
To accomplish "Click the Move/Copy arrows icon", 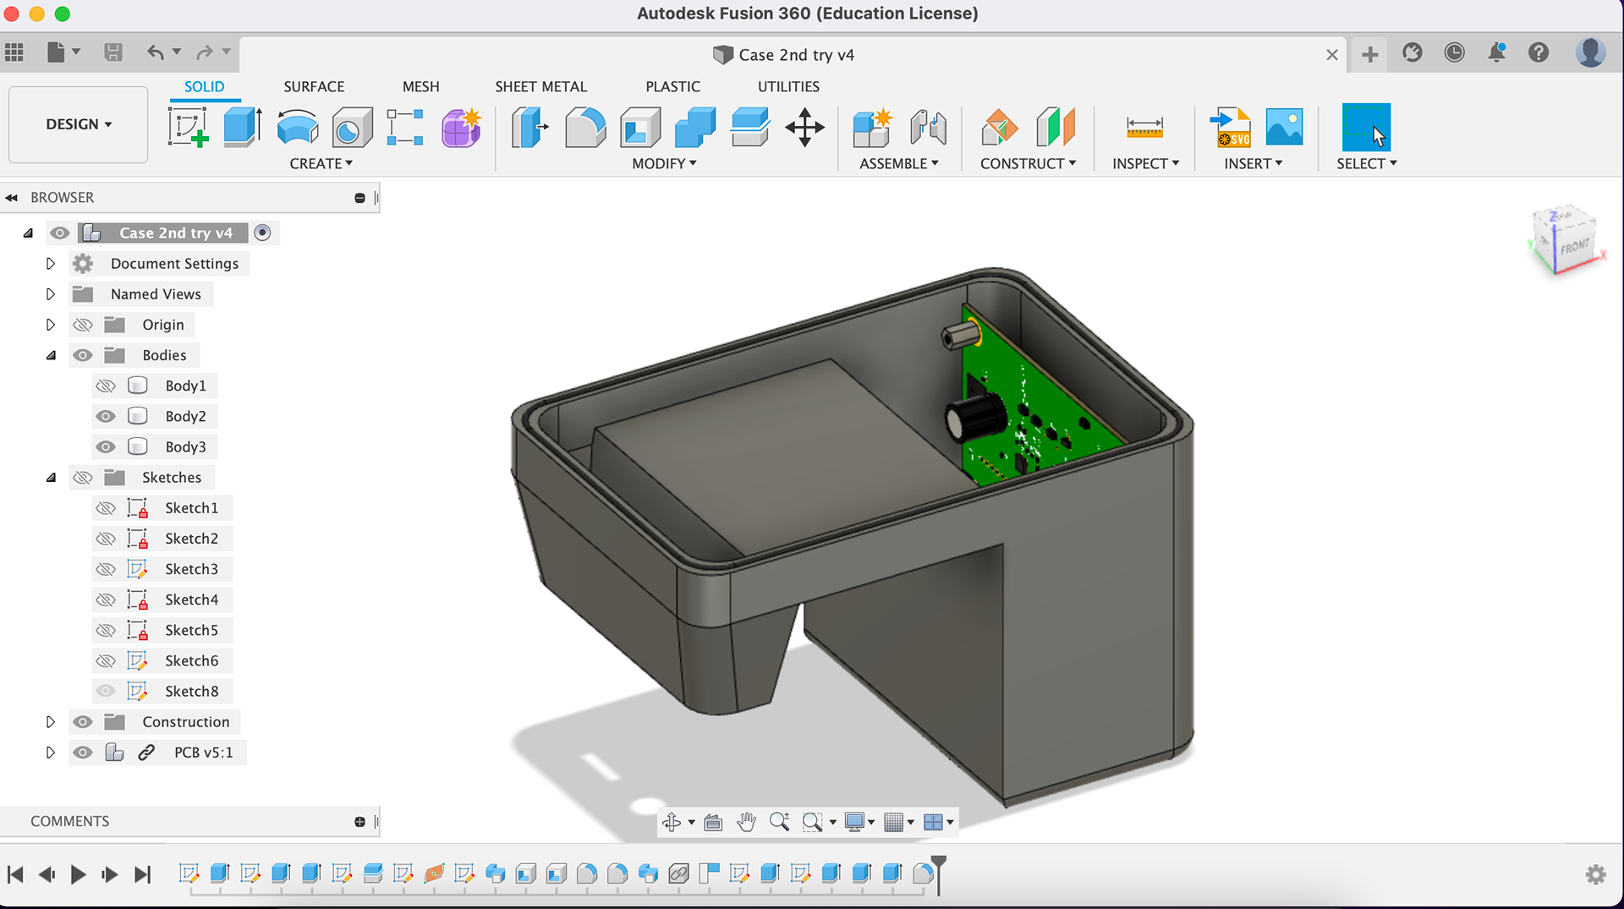I will [804, 127].
